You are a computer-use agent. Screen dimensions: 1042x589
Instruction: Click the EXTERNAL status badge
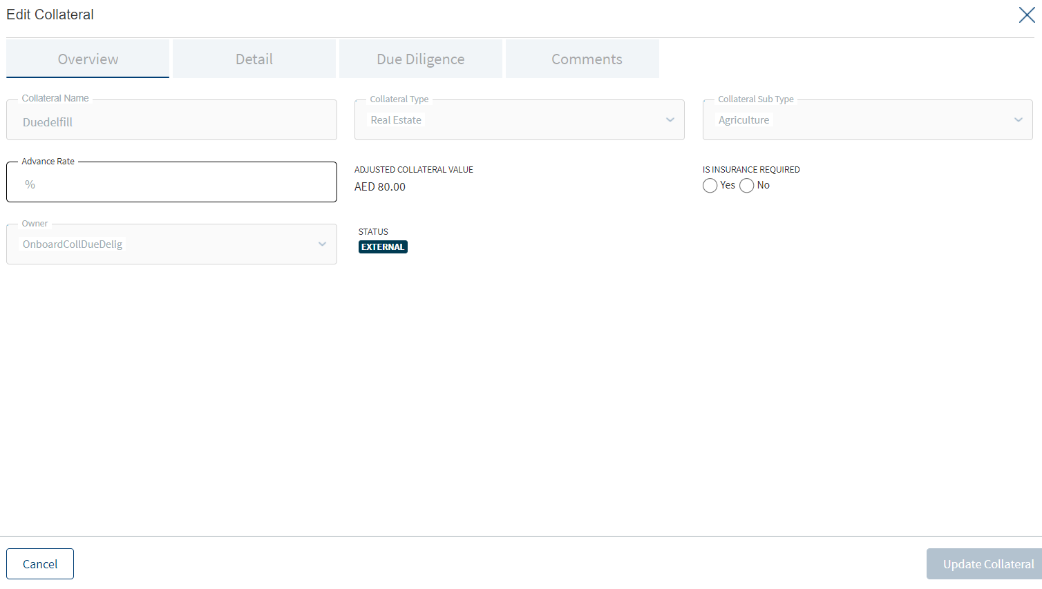(x=383, y=247)
